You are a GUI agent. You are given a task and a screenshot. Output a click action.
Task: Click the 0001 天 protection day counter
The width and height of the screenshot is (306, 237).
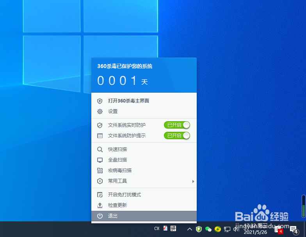123,81
